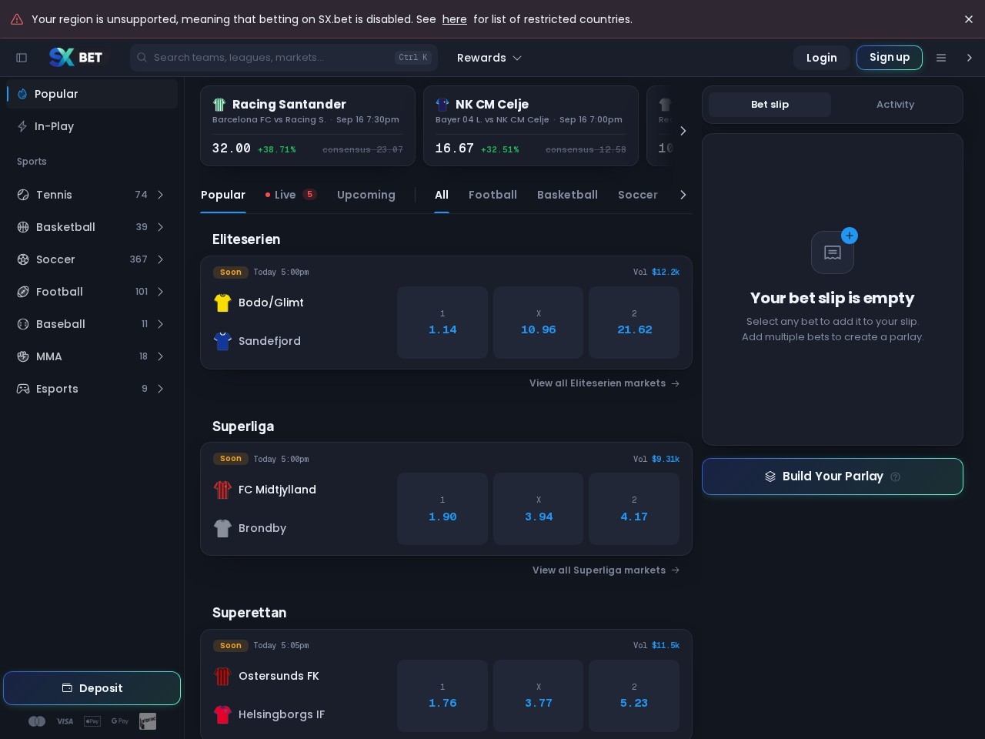Click the FC Midtjylland striped jersey icon

222,490
